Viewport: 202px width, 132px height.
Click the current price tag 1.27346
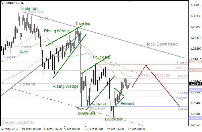[x=195, y=84]
